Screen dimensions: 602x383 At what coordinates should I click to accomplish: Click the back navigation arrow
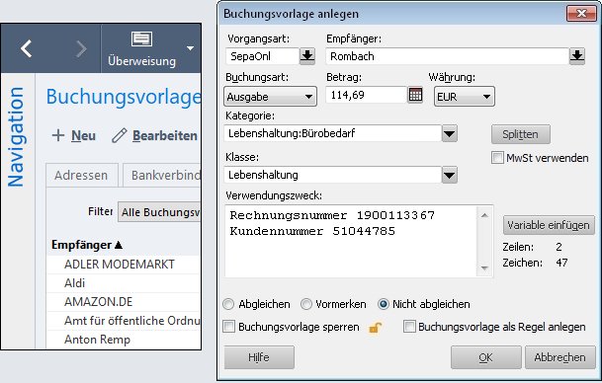point(27,48)
